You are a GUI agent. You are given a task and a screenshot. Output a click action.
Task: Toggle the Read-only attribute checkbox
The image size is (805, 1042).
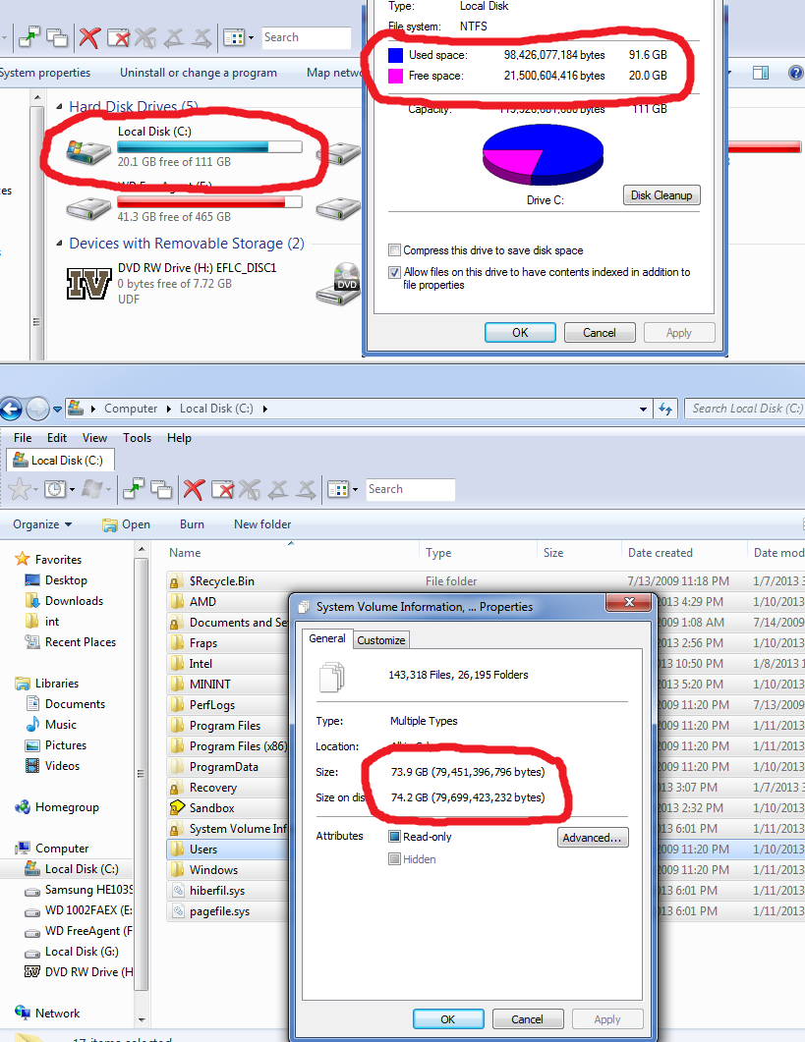[394, 837]
